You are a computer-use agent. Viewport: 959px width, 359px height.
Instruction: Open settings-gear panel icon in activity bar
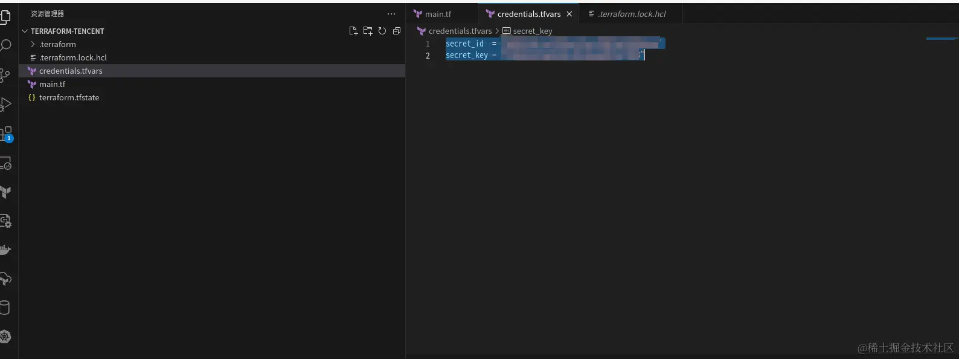[x=5, y=221]
